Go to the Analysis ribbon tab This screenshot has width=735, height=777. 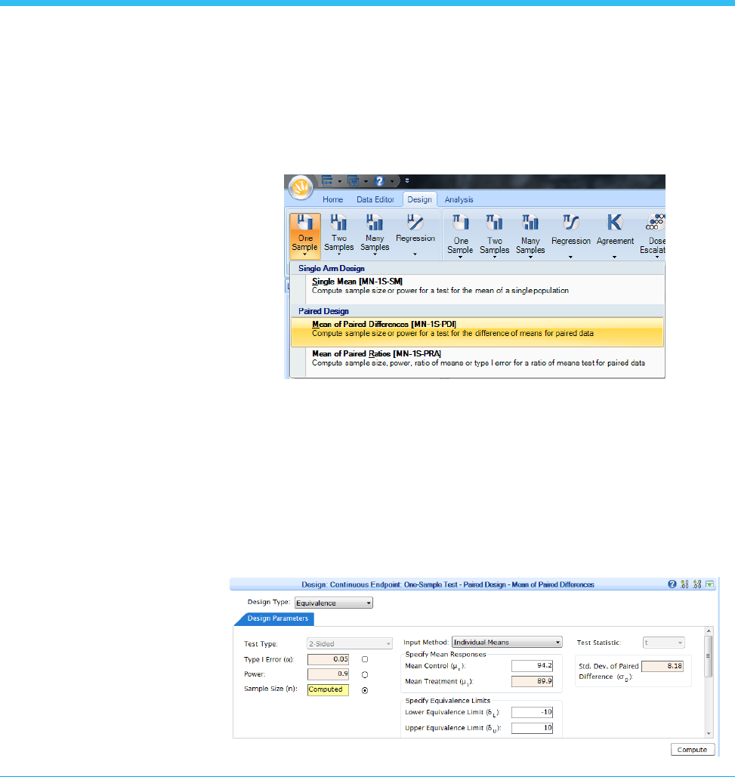(x=459, y=199)
